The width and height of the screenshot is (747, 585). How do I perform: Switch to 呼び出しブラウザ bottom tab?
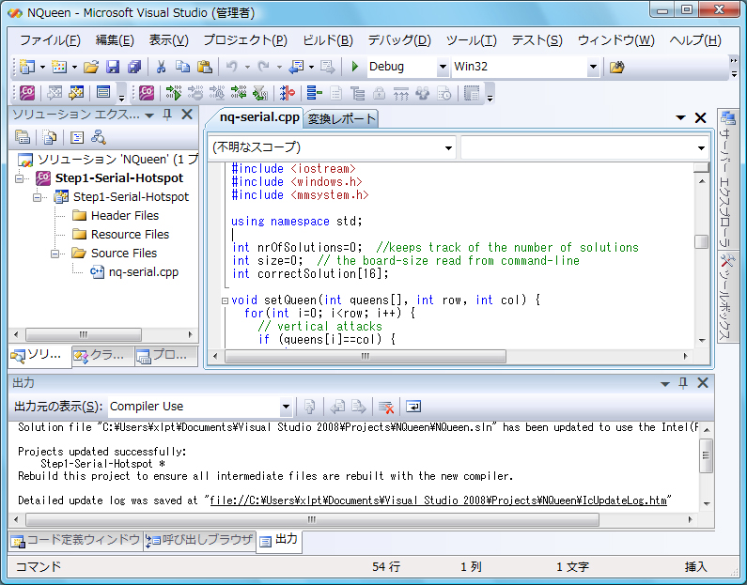tap(199, 540)
